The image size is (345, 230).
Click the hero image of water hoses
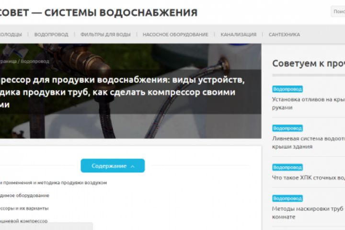(x=131, y=91)
